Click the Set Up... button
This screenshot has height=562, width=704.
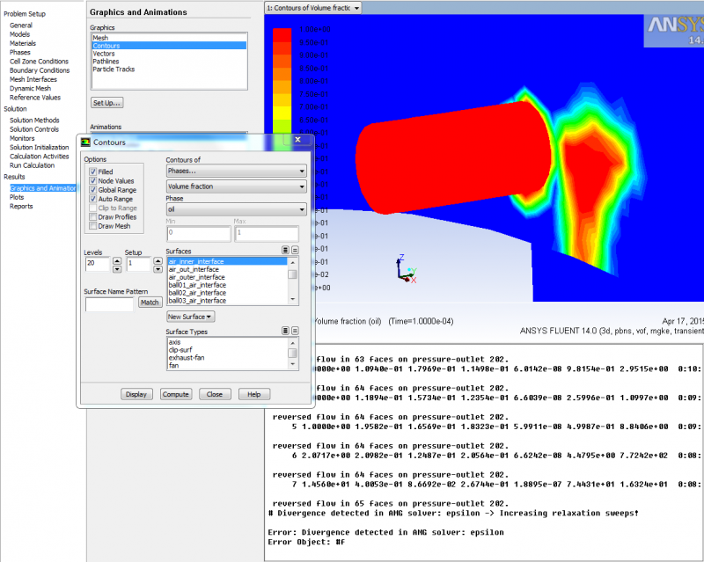point(106,103)
